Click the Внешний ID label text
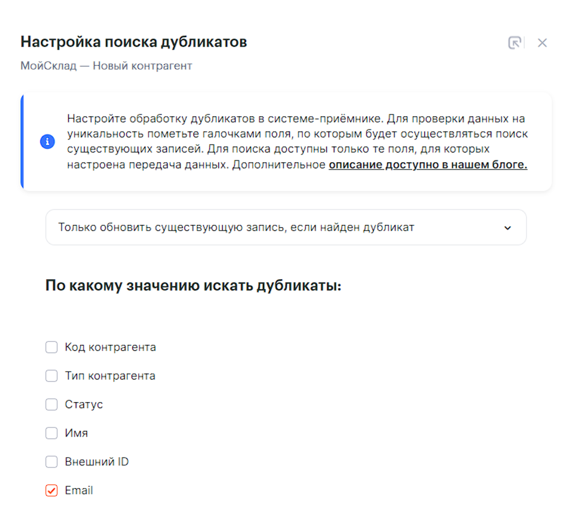The image size is (578, 506). tap(97, 462)
